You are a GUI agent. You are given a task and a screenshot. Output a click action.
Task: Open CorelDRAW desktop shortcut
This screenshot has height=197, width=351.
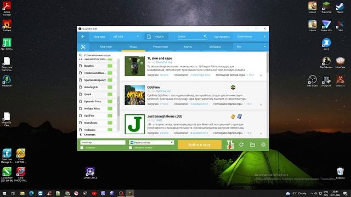point(7,175)
